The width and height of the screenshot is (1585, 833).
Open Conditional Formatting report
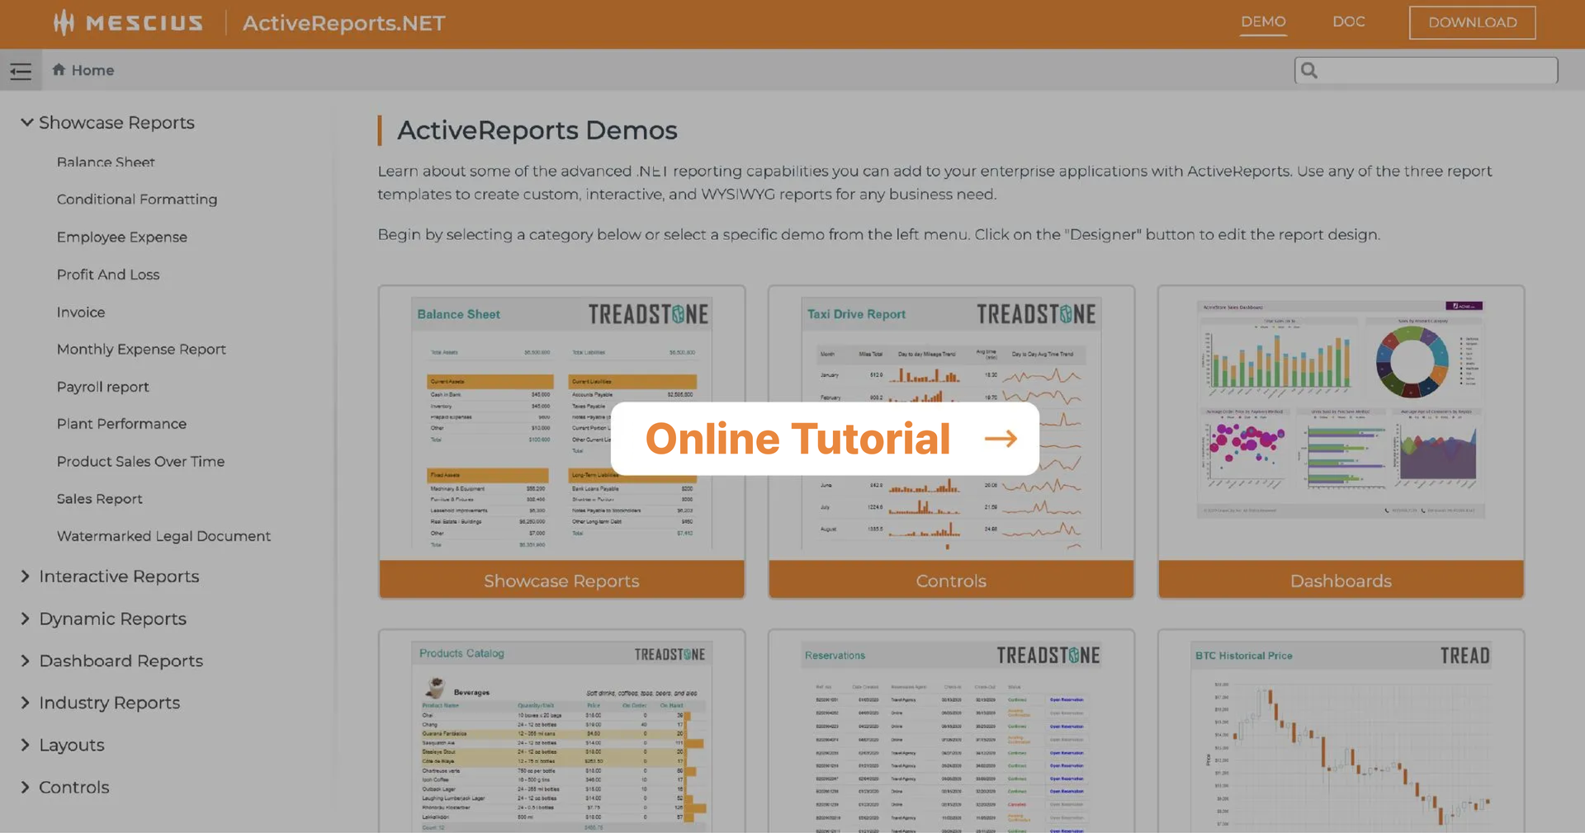[x=137, y=200]
